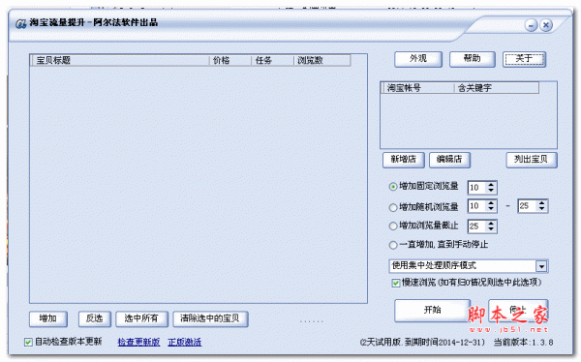Decrease the 增加浏览量截止 spinner value
This screenshot has height=362, width=581.
point(491,229)
